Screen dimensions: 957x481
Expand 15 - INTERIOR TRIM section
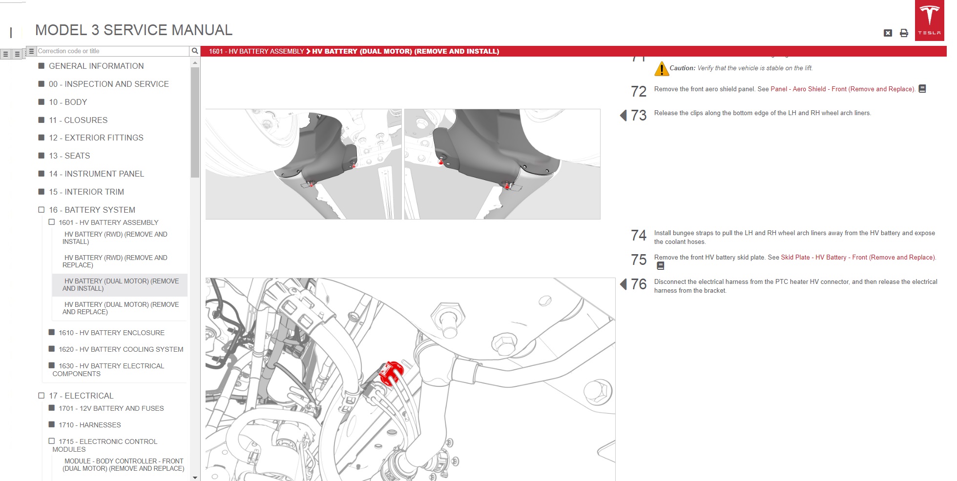coord(42,192)
